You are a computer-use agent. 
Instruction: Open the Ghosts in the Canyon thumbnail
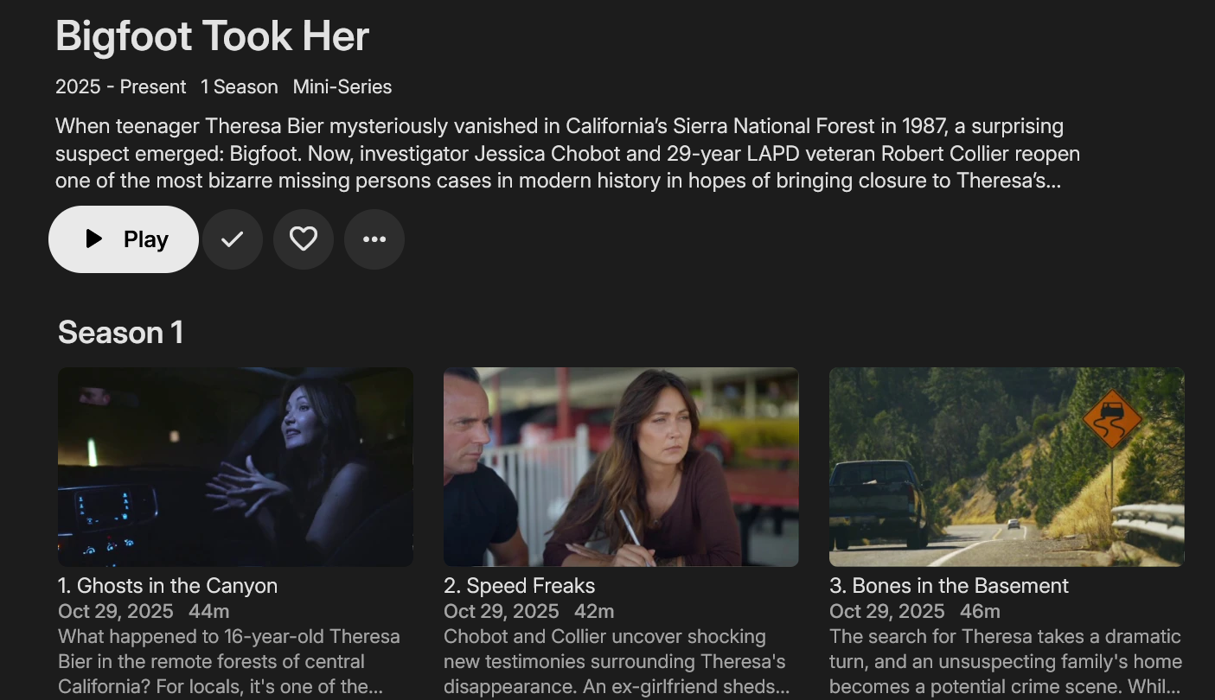[x=235, y=467]
